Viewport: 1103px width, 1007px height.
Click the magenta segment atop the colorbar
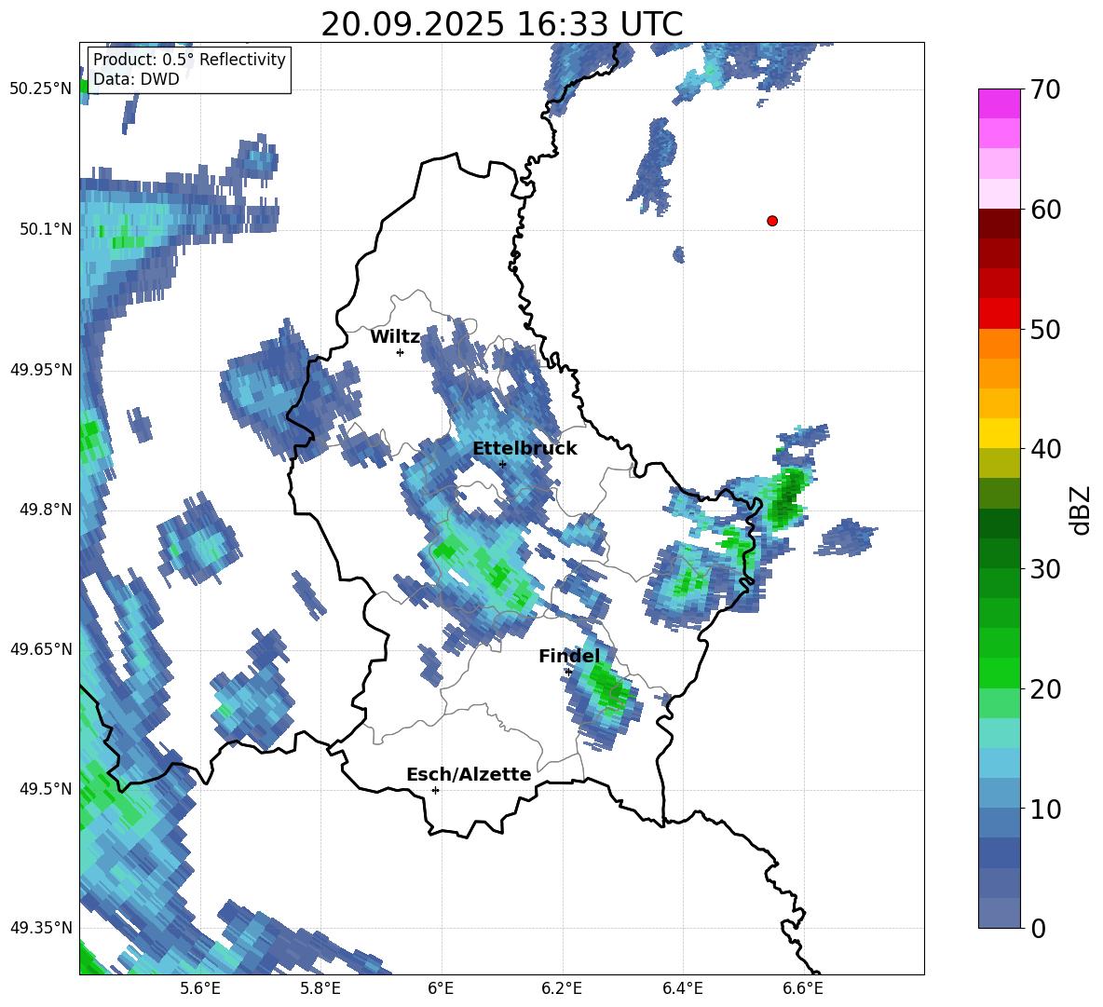click(999, 103)
